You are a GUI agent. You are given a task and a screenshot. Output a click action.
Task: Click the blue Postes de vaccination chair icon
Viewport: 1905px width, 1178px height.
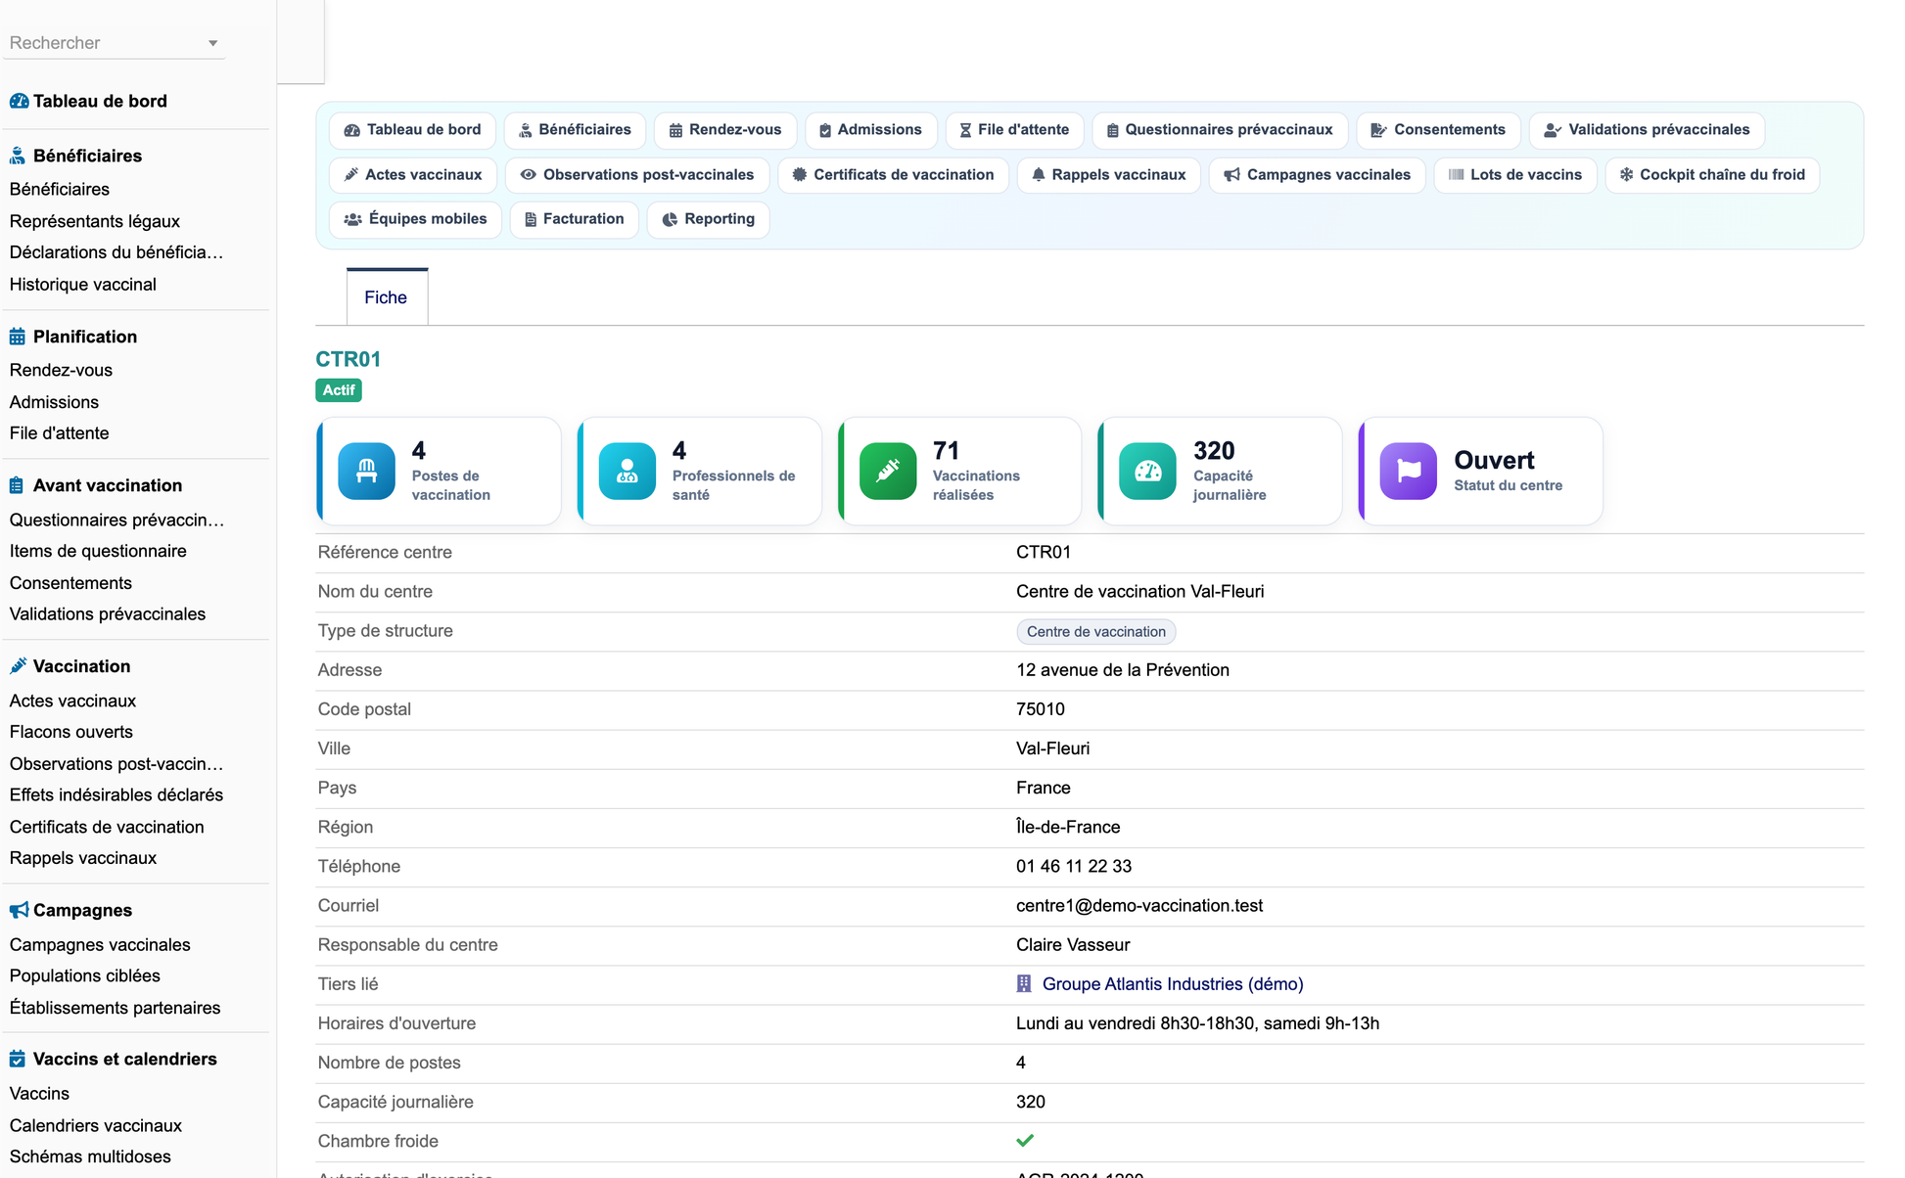(x=366, y=472)
